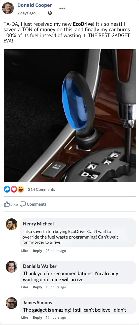Image resolution: width=139 pixels, height=325 pixels.
Task: Click the red heart reaction icon
Action: (14, 189)
